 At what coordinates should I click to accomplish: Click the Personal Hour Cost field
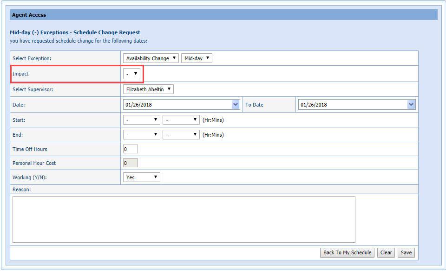tap(131, 163)
